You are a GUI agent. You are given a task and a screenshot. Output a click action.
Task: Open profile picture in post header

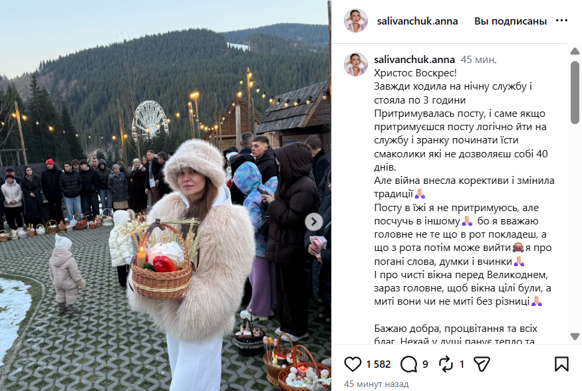(x=356, y=21)
